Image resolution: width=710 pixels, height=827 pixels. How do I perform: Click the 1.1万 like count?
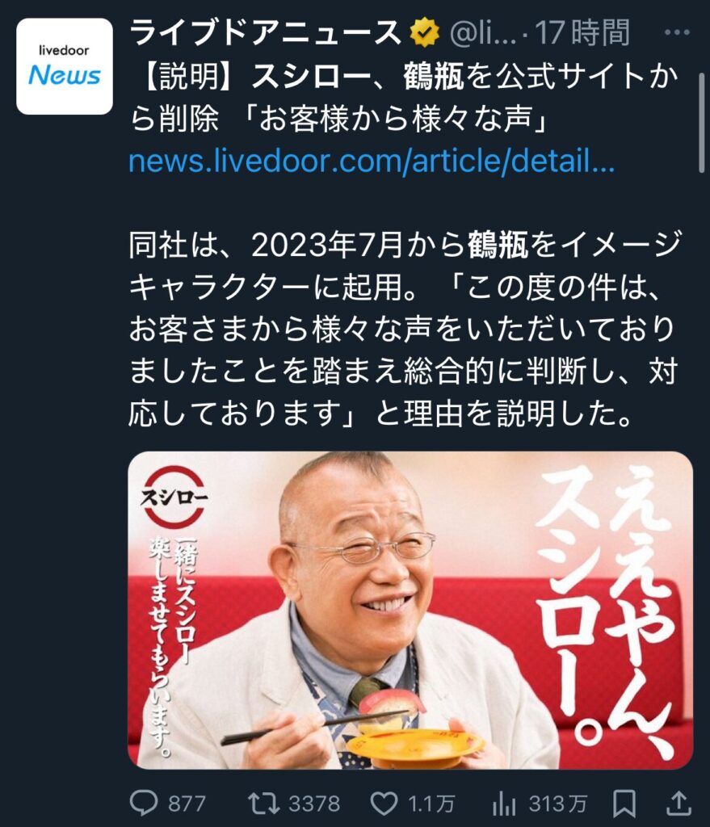click(431, 804)
